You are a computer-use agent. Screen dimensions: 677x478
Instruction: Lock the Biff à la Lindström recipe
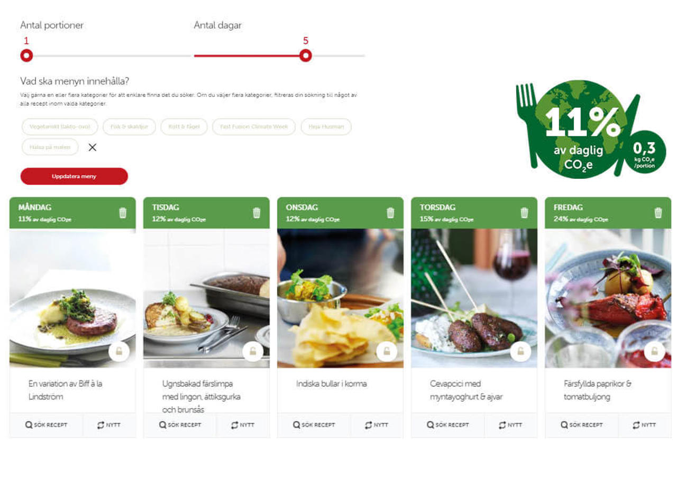[x=119, y=352]
